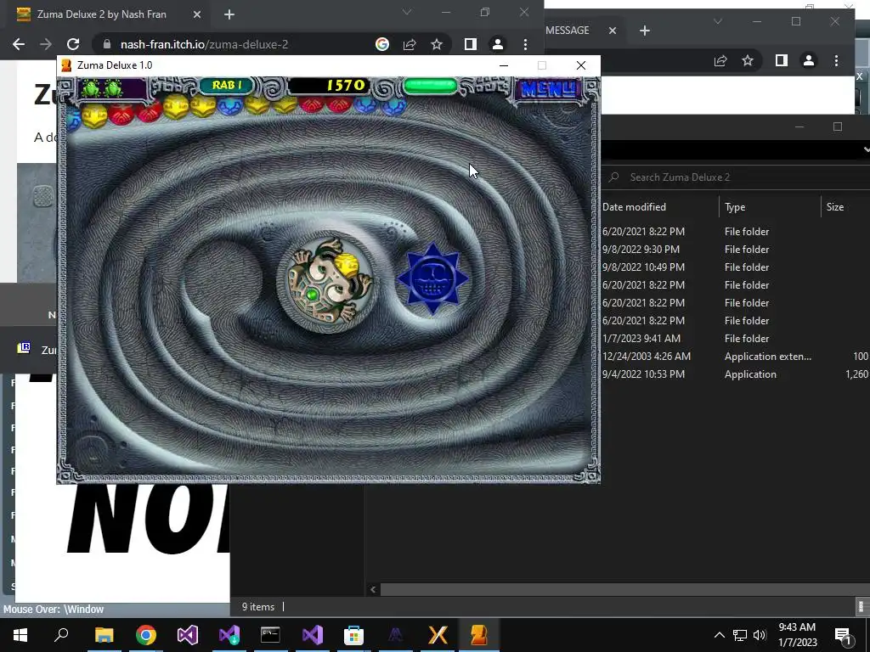870x652 pixels.
Task: Click the 1570 score display in Zuma
Action: click(x=329, y=86)
